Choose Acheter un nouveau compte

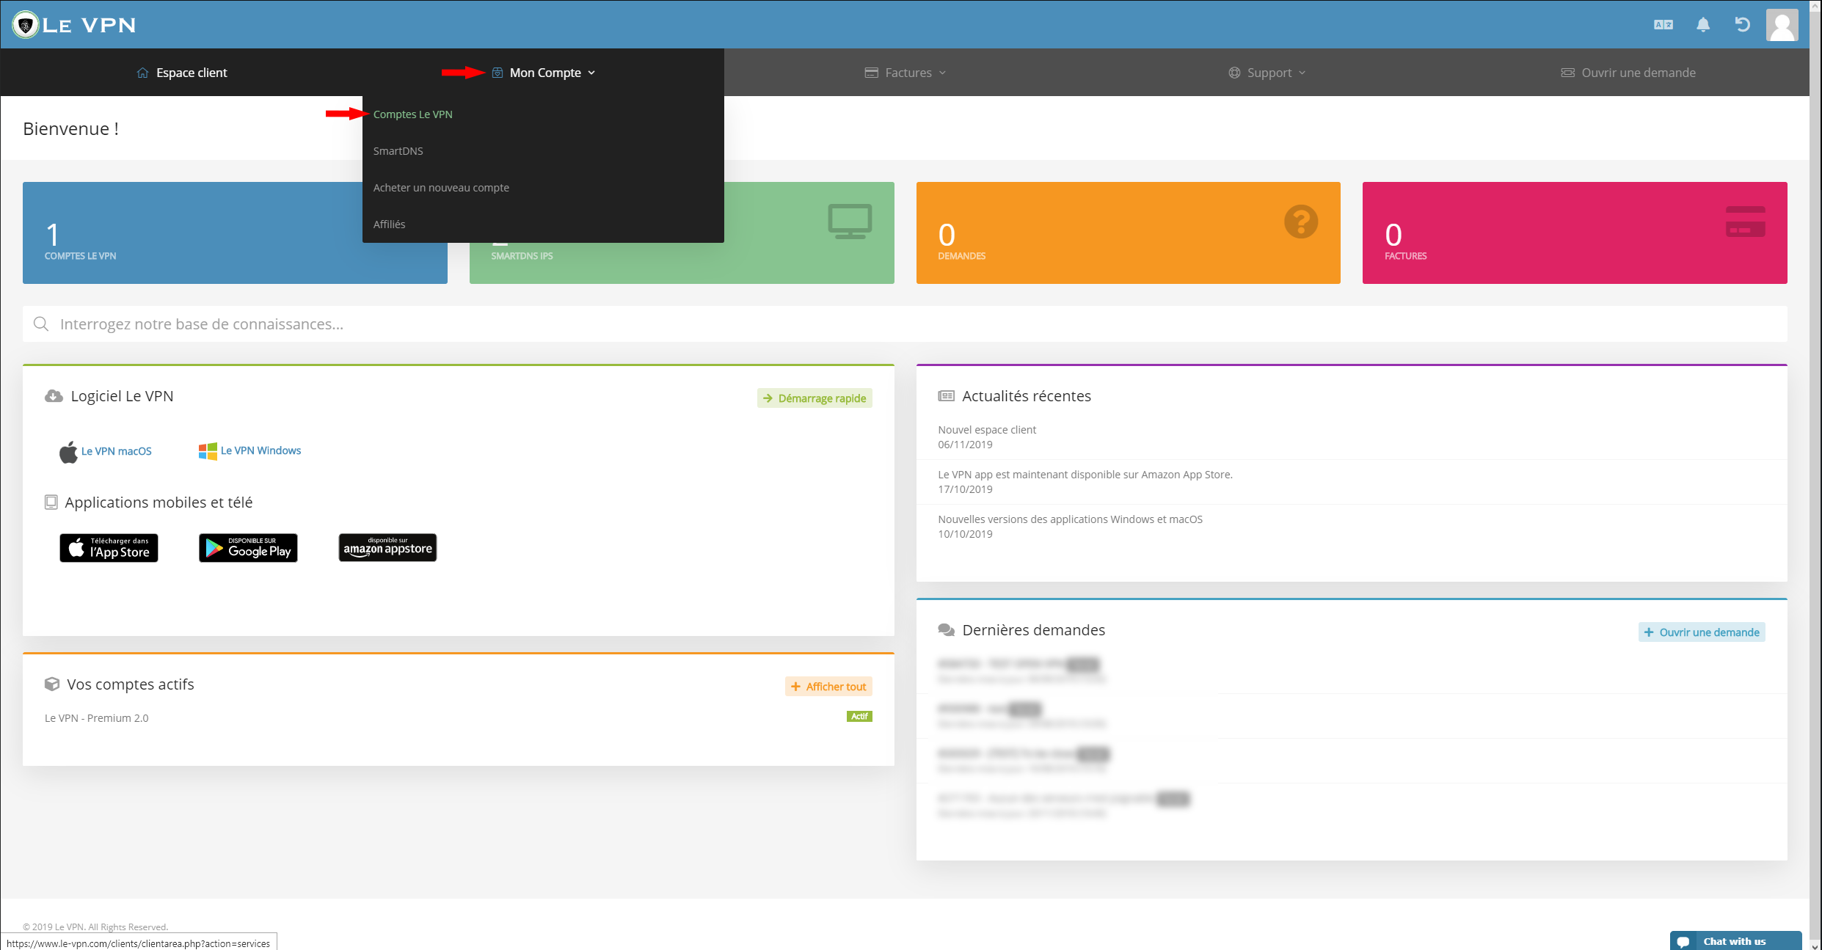(x=441, y=188)
